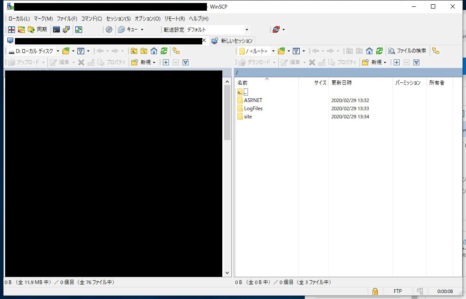Click the red-blue reconnect session icon
The width and height of the screenshot is (466, 299).
coord(276,29)
